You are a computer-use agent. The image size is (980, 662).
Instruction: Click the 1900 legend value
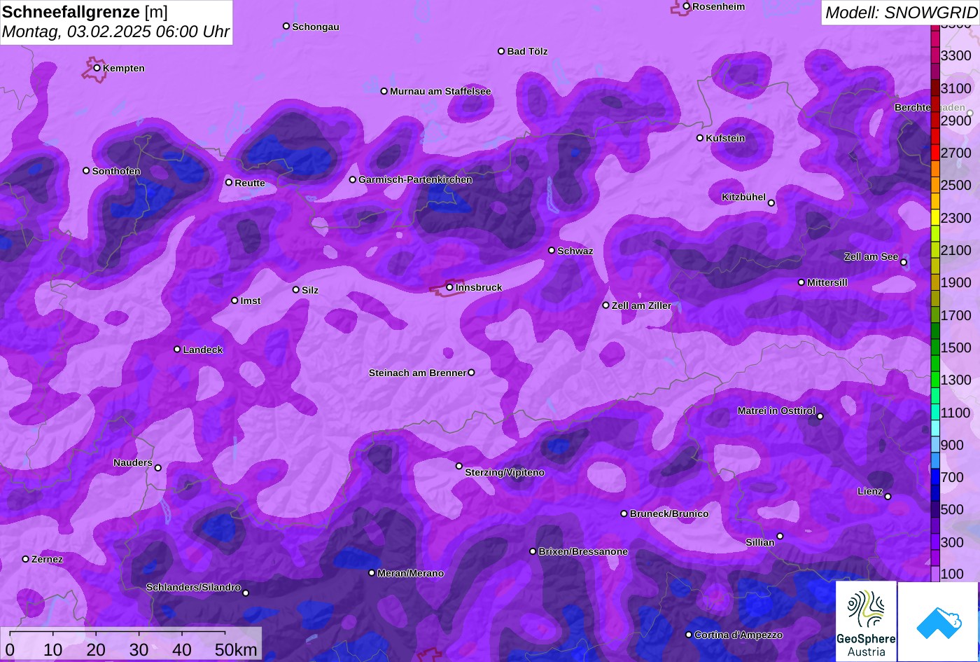point(956,282)
